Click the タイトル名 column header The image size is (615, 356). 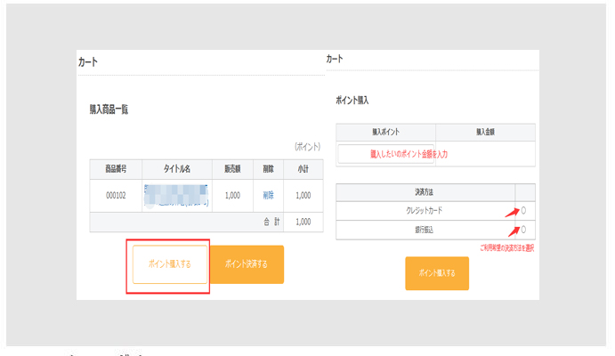(175, 169)
